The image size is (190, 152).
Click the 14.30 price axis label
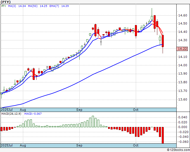tap(183, 40)
